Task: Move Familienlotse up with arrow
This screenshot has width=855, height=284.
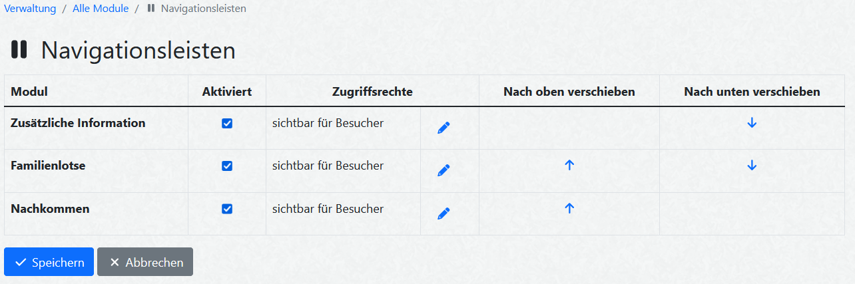Action: click(x=569, y=166)
